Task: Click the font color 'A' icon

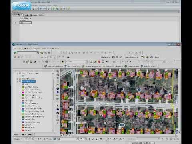Action: click(x=101, y=139)
